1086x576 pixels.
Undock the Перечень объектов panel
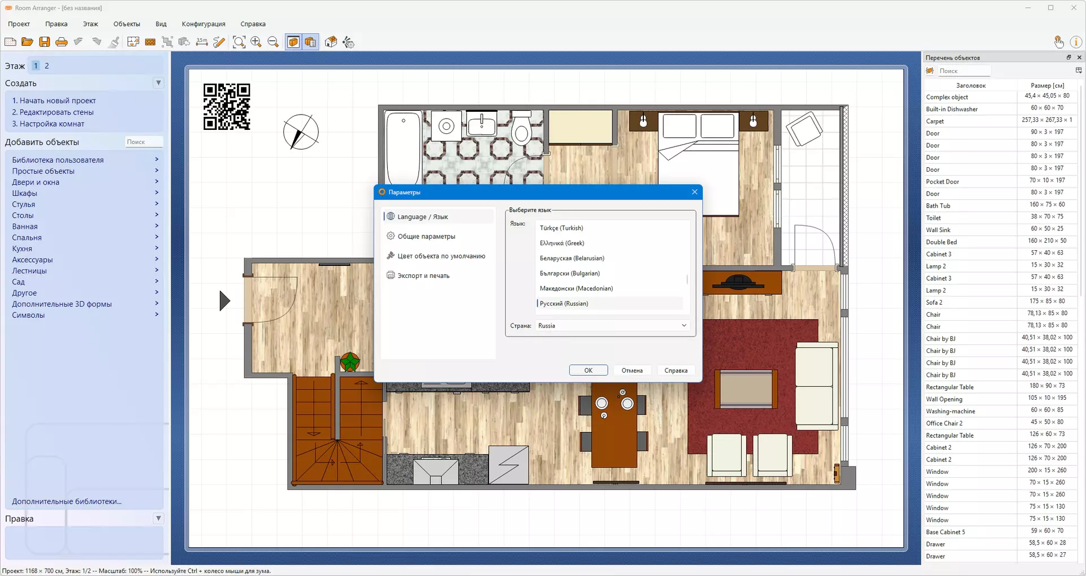click(x=1068, y=57)
